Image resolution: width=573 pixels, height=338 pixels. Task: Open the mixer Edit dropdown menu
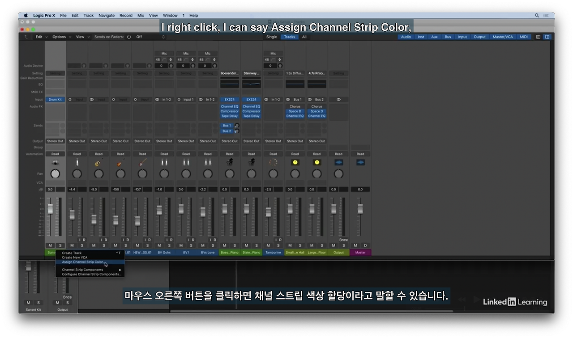point(41,37)
